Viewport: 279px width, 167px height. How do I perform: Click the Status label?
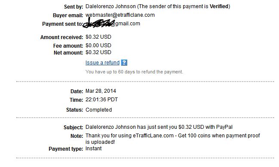(74, 110)
